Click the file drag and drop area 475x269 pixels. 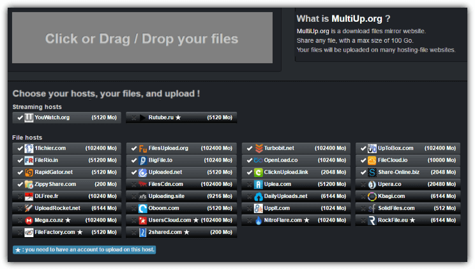142,38
